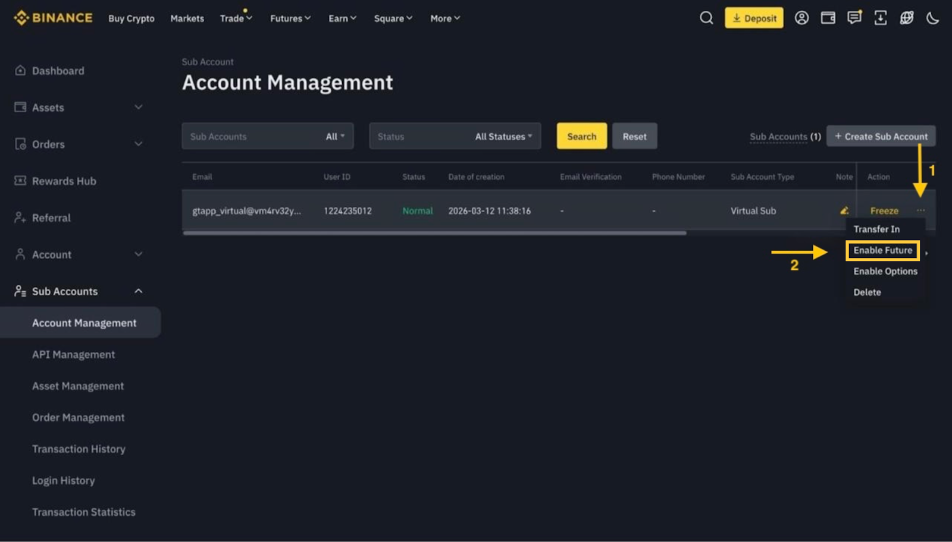Toggle dark mode with moon icon
This screenshot has height=542, width=952.
932,18
